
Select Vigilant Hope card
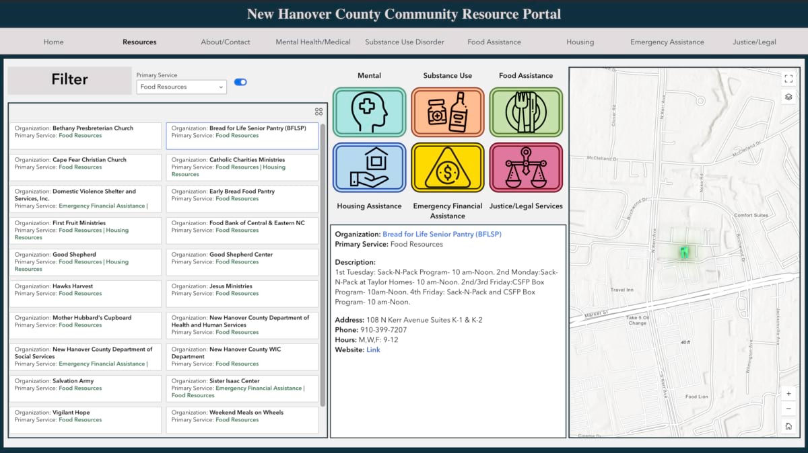pyautogui.click(x=86, y=420)
